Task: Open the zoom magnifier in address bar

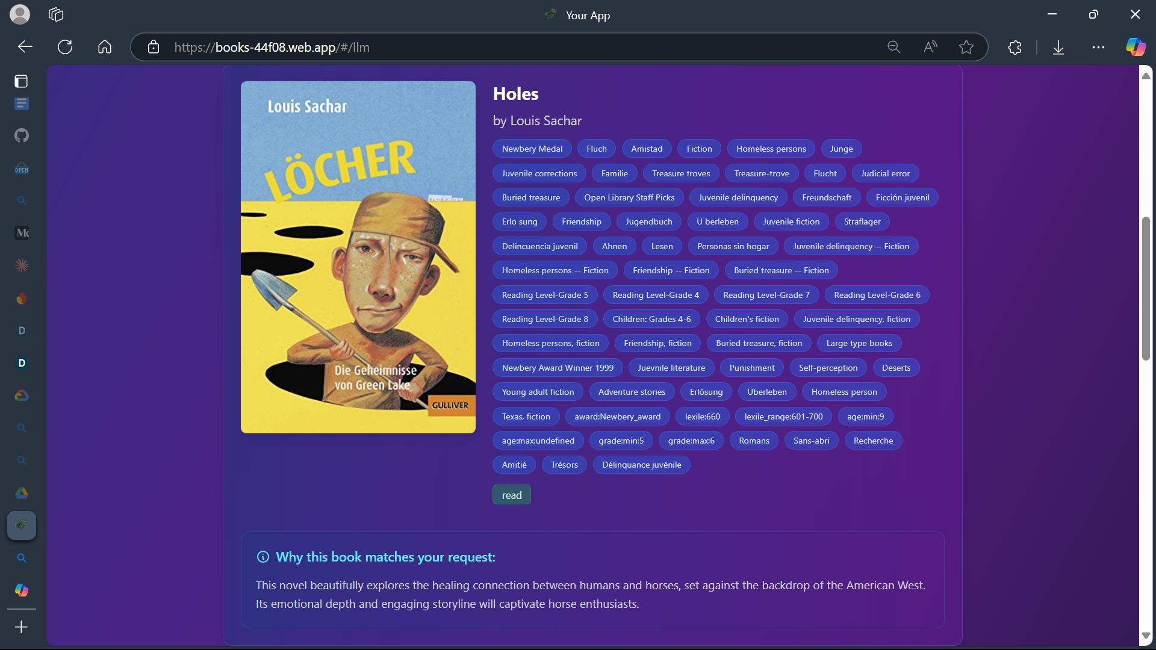Action: [893, 47]
